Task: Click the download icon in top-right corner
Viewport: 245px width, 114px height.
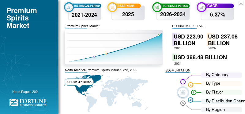Action: pyautogui.click(x=241, y=3)
